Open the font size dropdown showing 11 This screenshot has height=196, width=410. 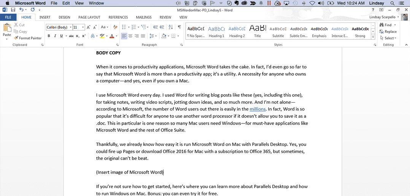(x=83, y=27)
